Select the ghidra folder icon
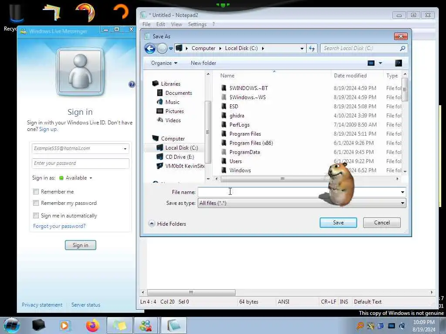 pos(224,116)
